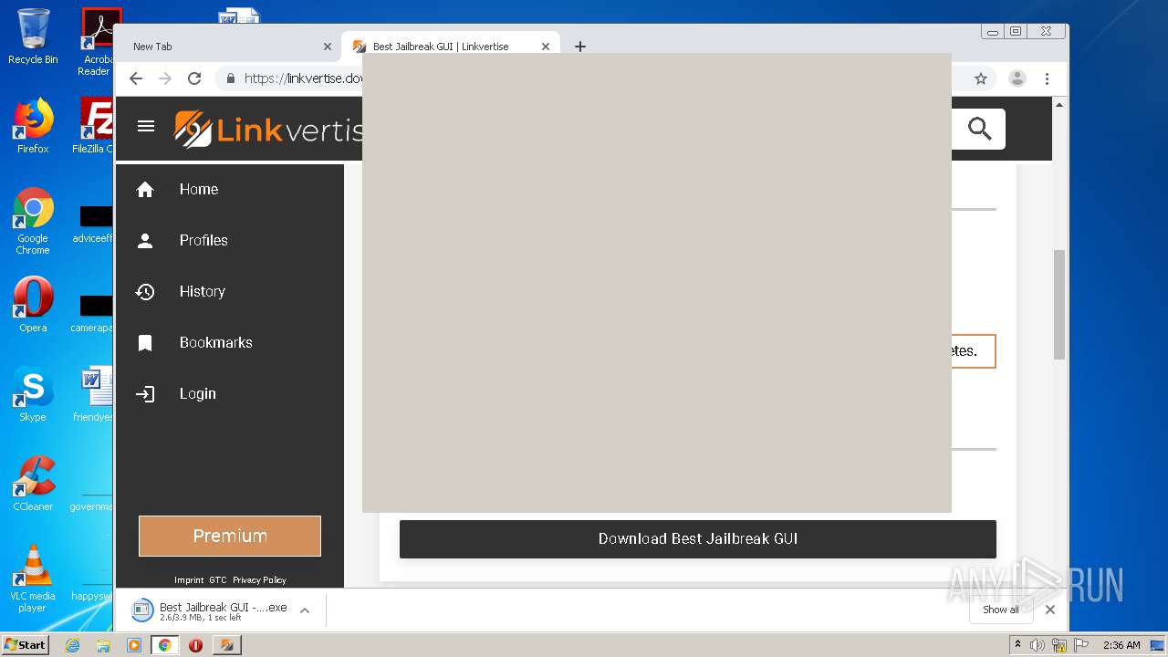Click the Linkvertise logo
The image size is (1168, 657).
(x=268, y=130)
